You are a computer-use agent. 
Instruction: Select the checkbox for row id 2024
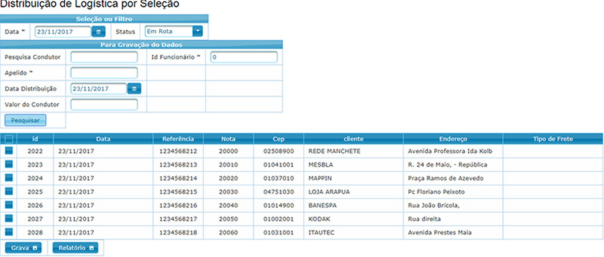9,178
